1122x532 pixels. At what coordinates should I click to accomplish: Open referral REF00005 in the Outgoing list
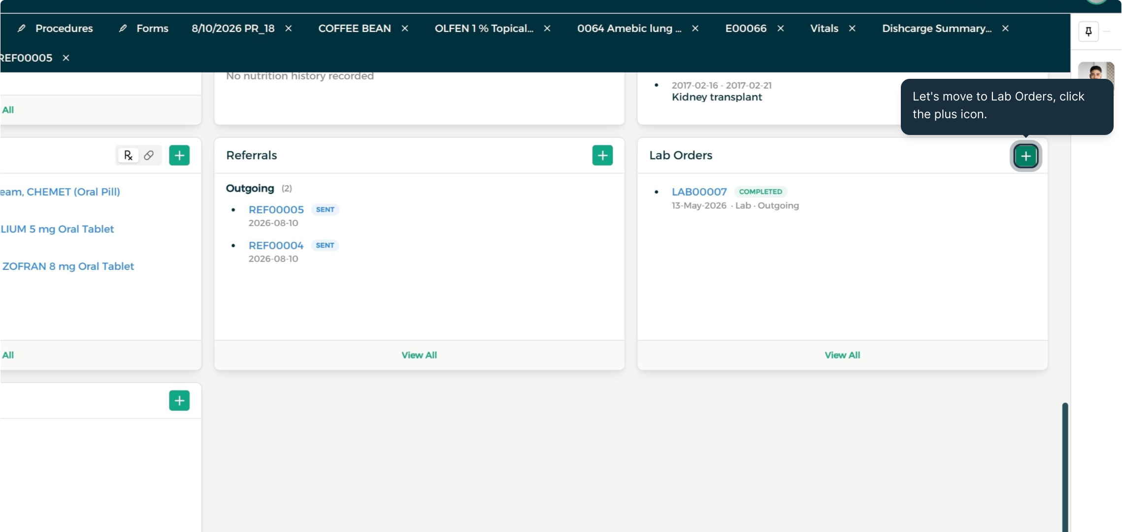[276, 210]
